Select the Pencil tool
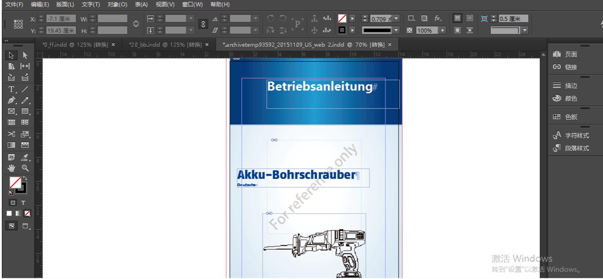This screenshot has height=279, width=603. point(25,101)
